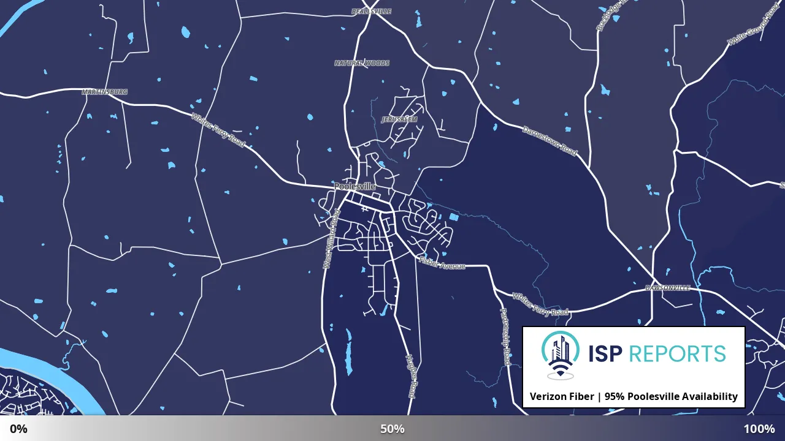
Task: Click the 0% mark on gradient scale
Action: [x=18, y=429]
